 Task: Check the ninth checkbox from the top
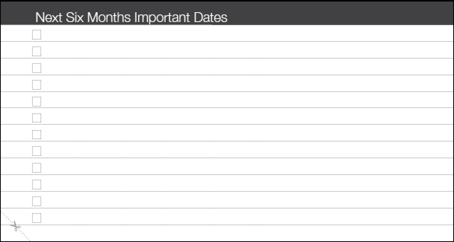click(x=37, y=168)
